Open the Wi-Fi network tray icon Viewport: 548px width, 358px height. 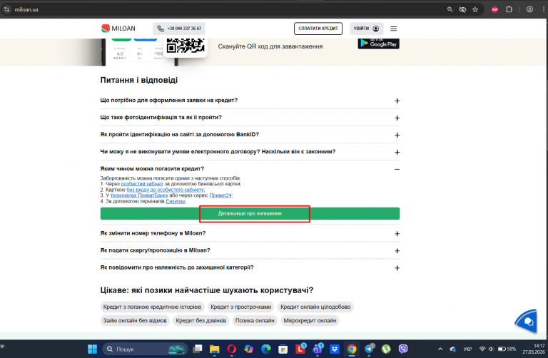(482, 349)
